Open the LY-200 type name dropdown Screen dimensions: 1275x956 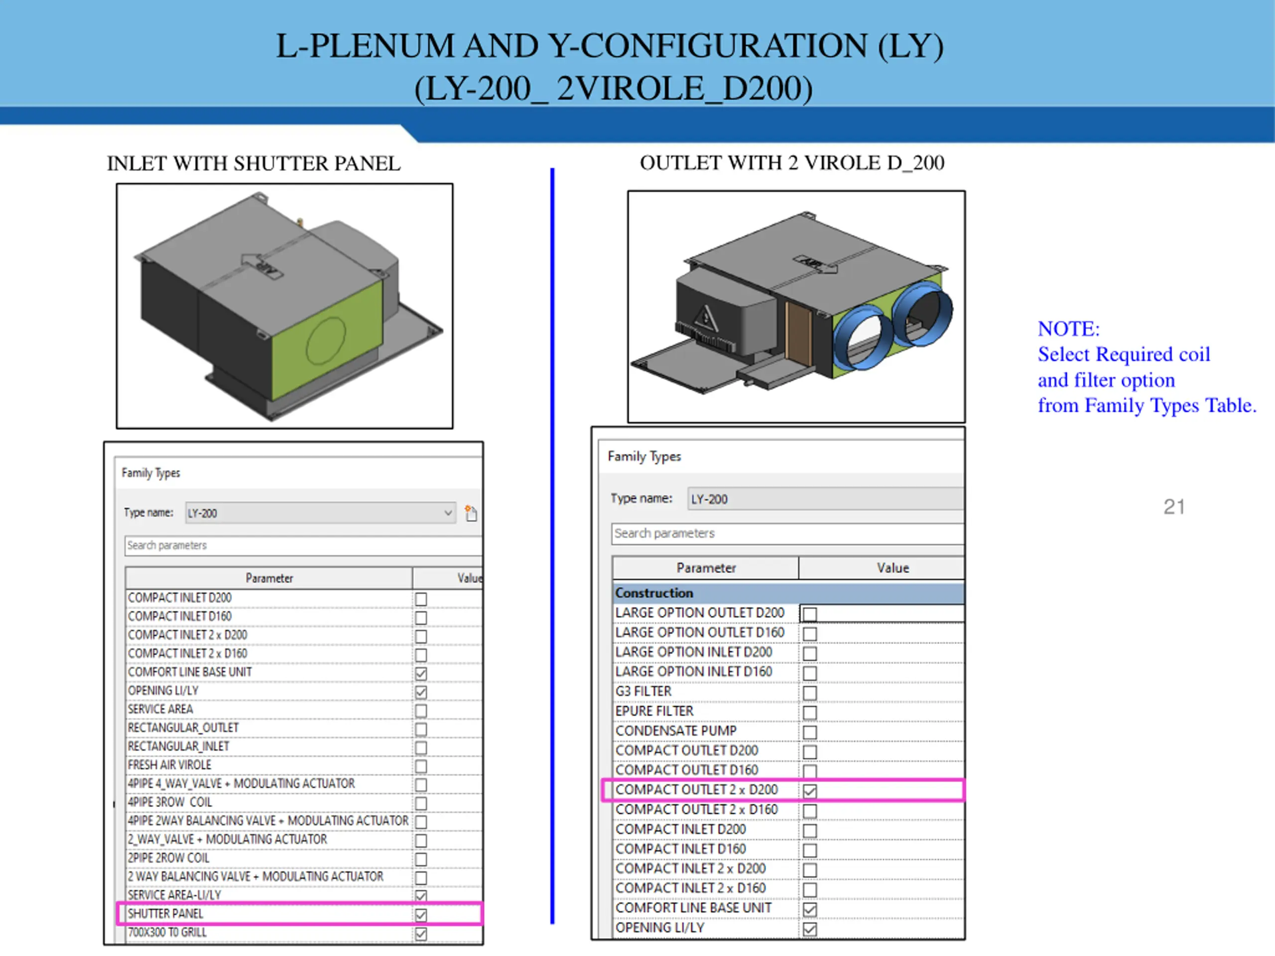tap(447, 513)
